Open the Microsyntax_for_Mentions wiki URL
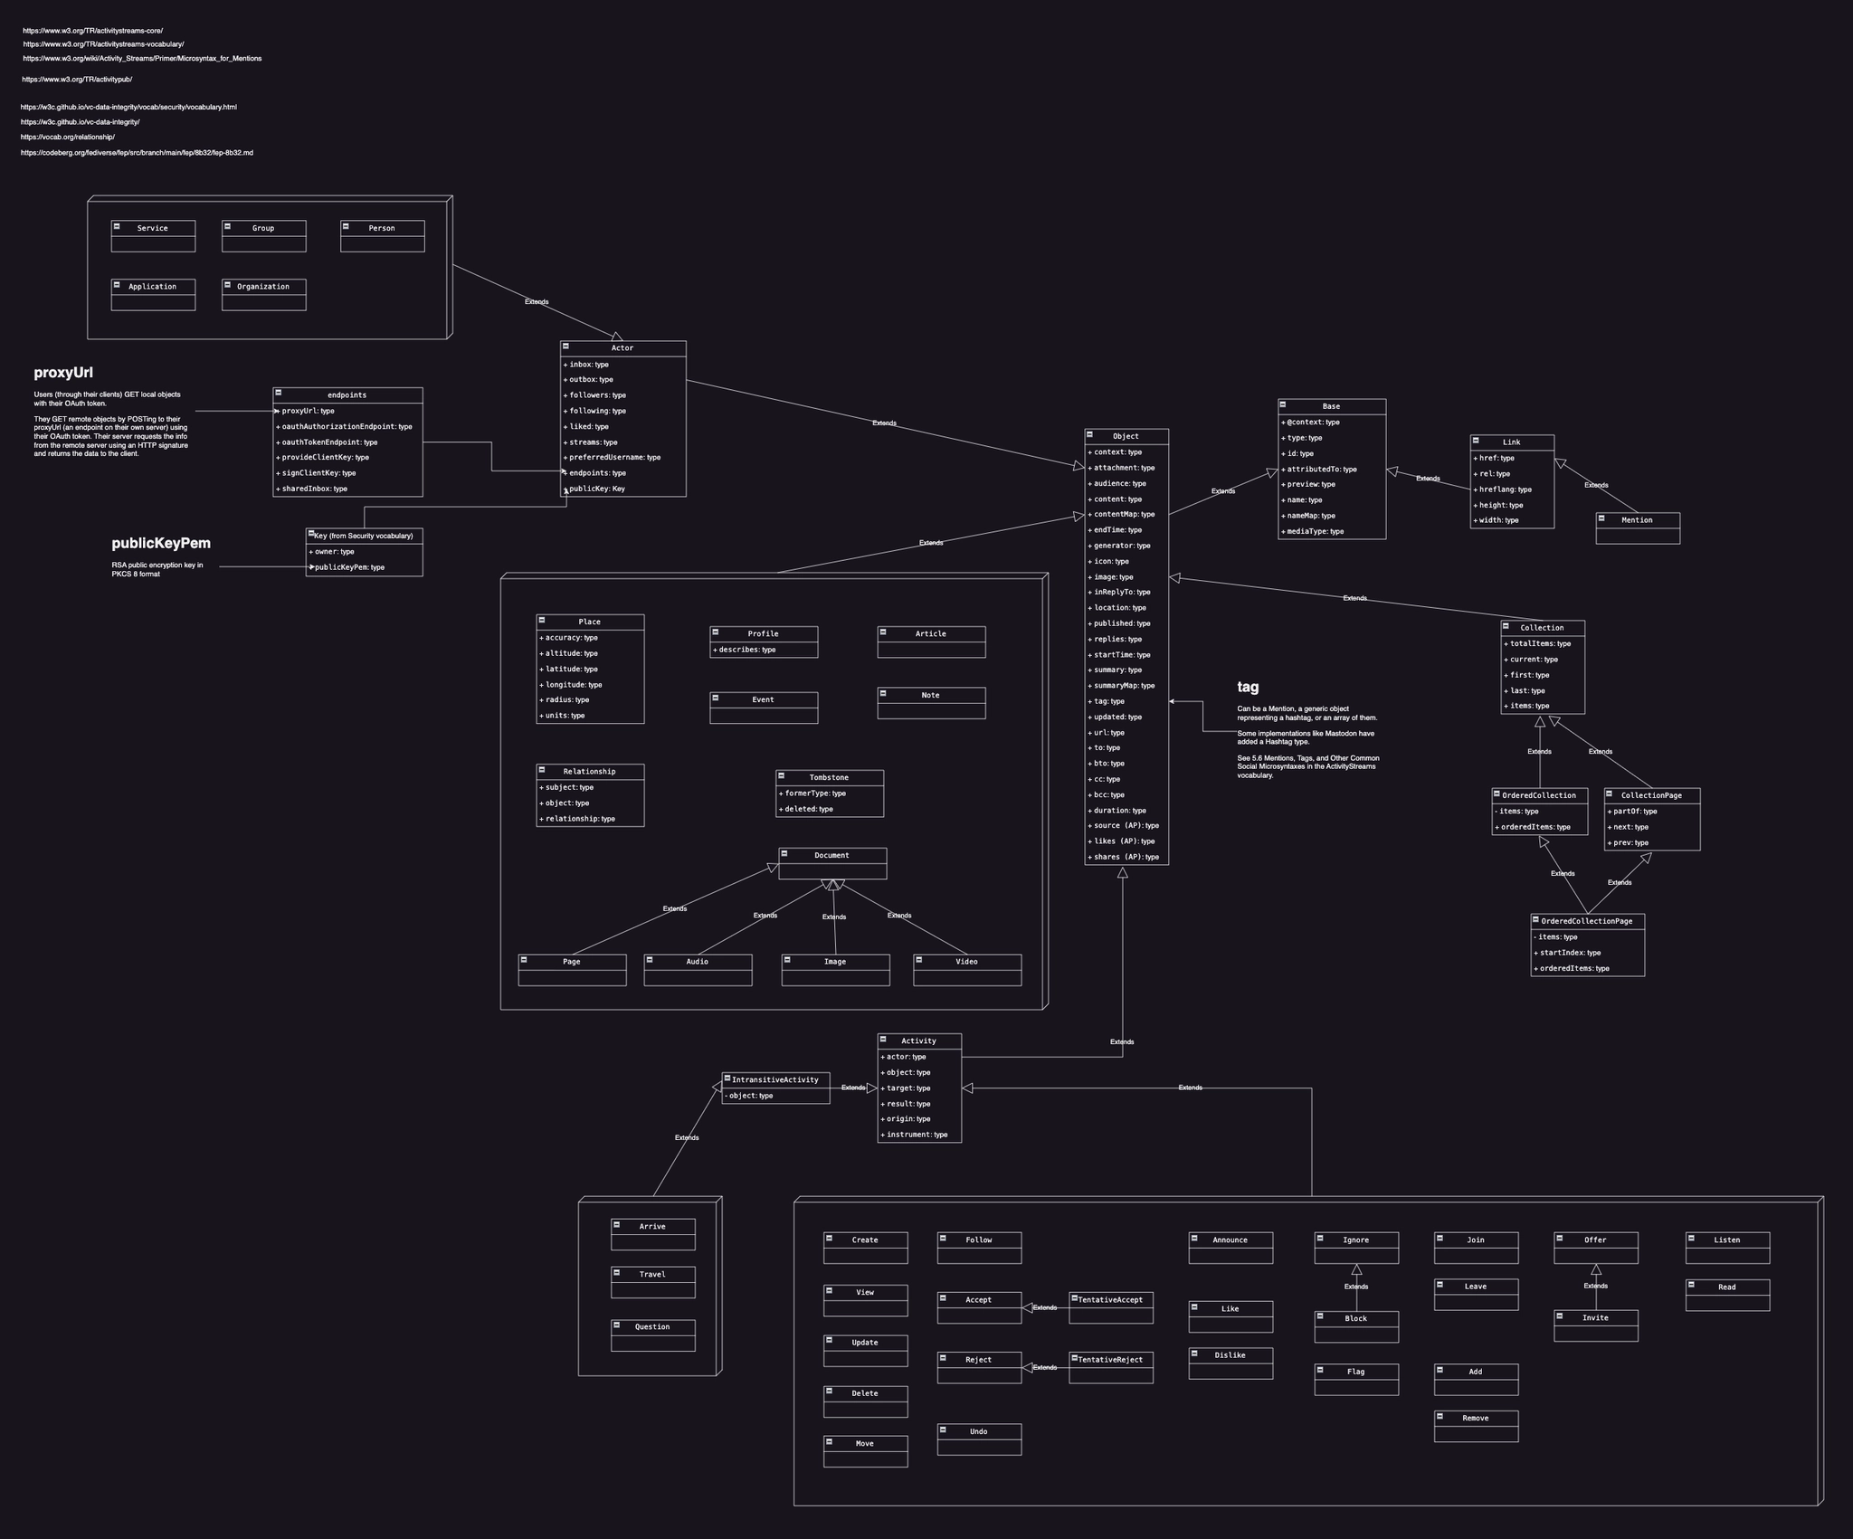This screenshot has height=1539, width=1853. [x=142, y=58]
